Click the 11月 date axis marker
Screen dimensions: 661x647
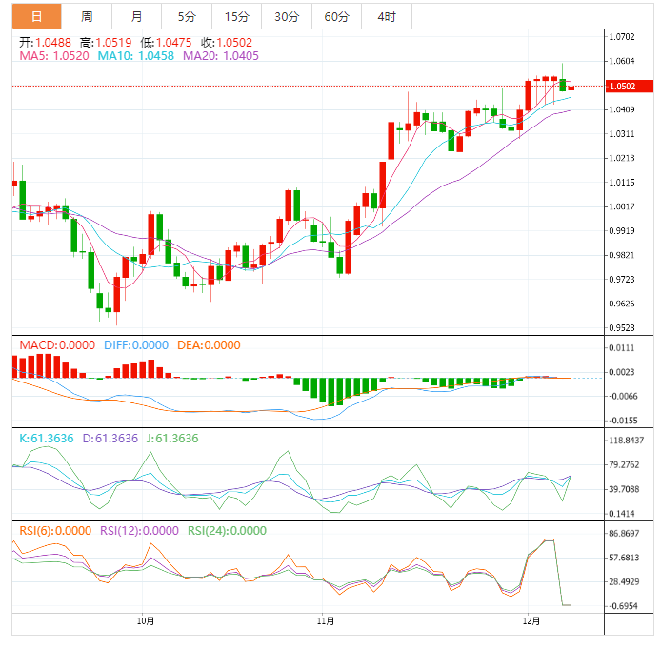325,621
